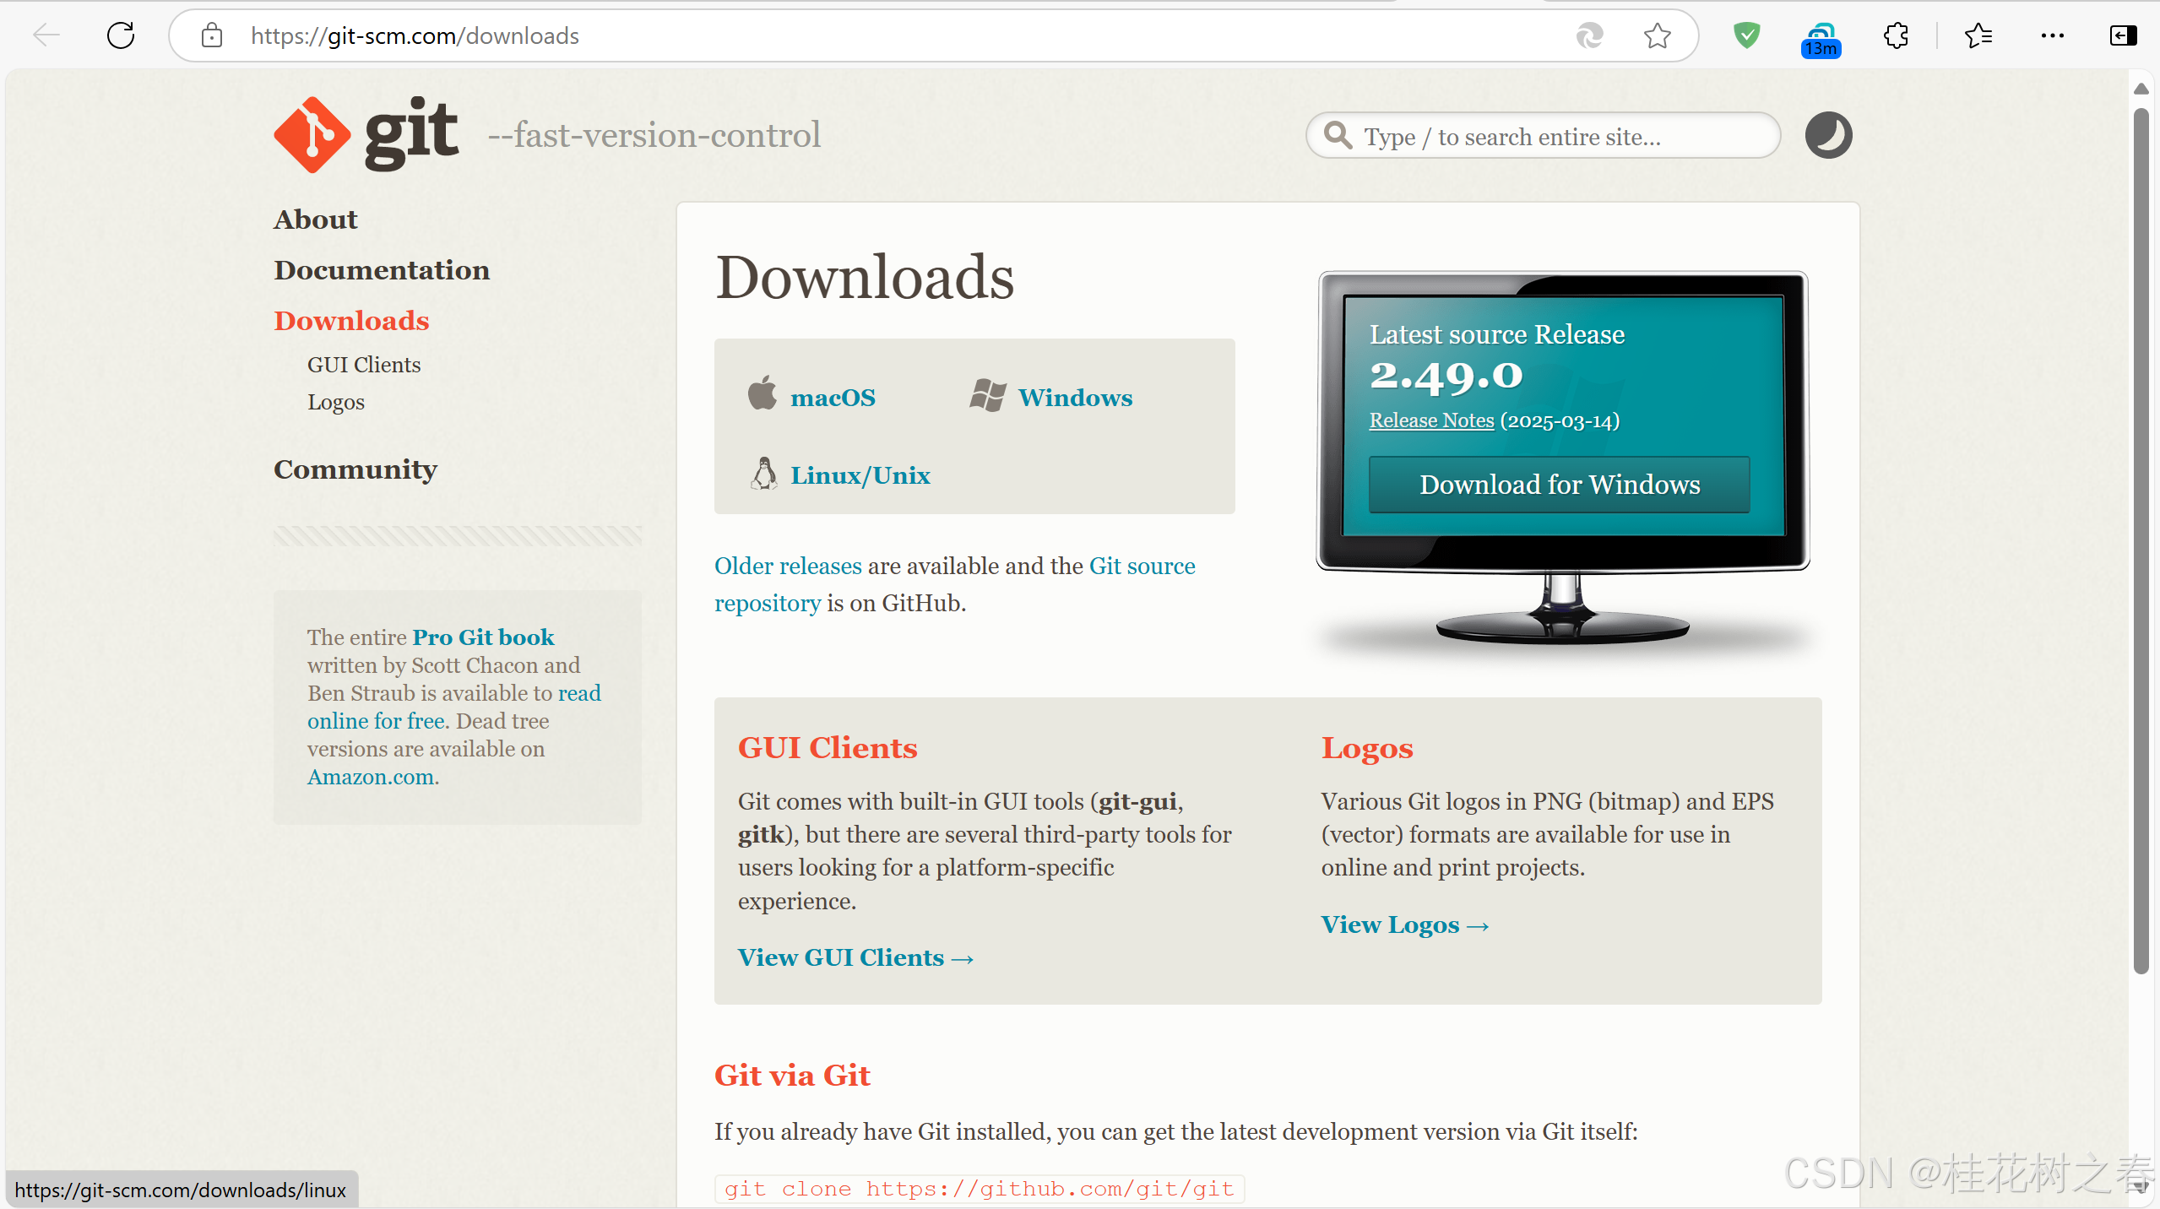Open the Older releases link
Viewport: 2160px width, 1209px height.
(x=788, y=566)
